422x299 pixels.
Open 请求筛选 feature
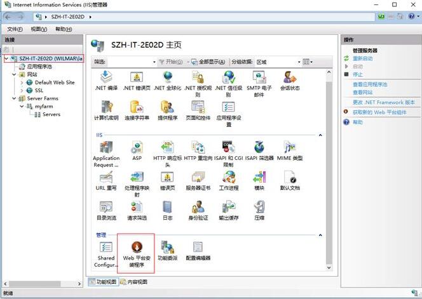click(x=137, y=211)
